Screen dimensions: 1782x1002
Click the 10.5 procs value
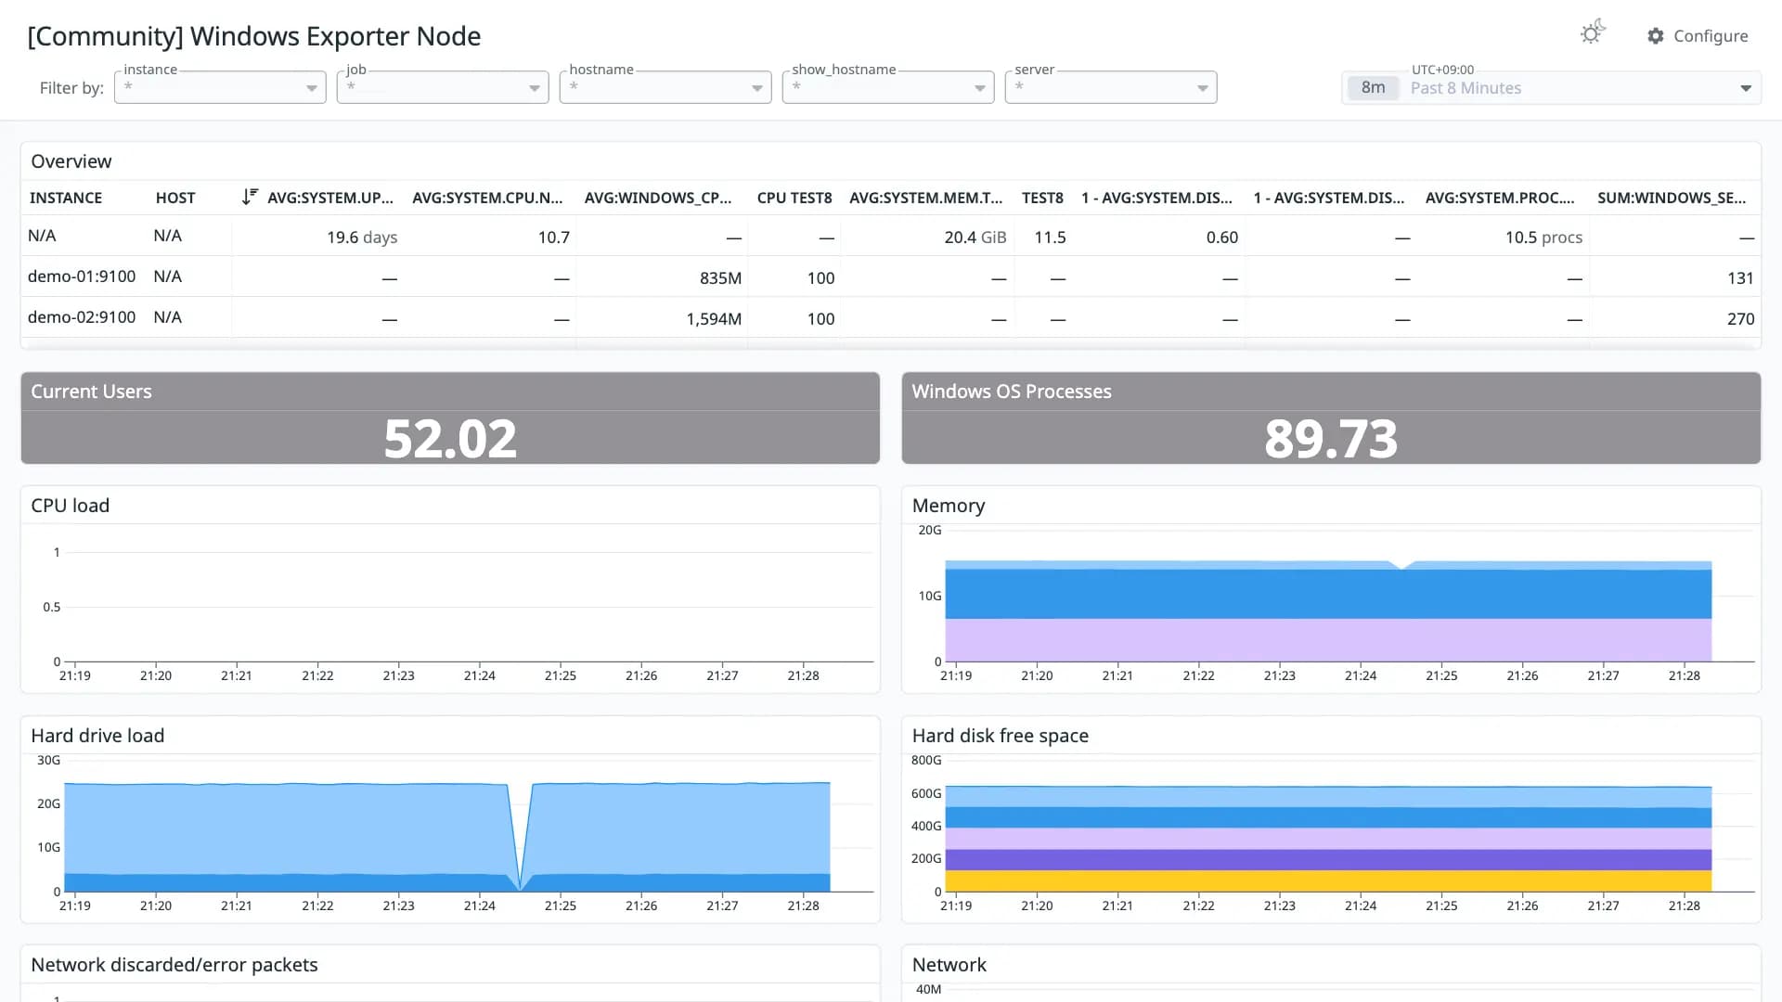[x=1543, y=238]
